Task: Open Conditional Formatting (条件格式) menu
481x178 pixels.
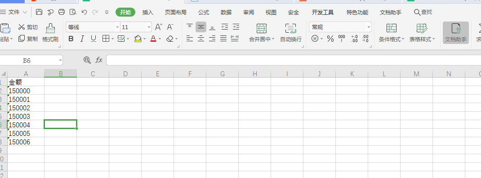Action: point(392,33)
